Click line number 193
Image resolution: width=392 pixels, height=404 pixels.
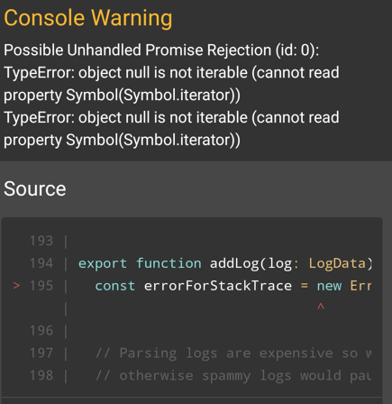click(x=41, y=241)
